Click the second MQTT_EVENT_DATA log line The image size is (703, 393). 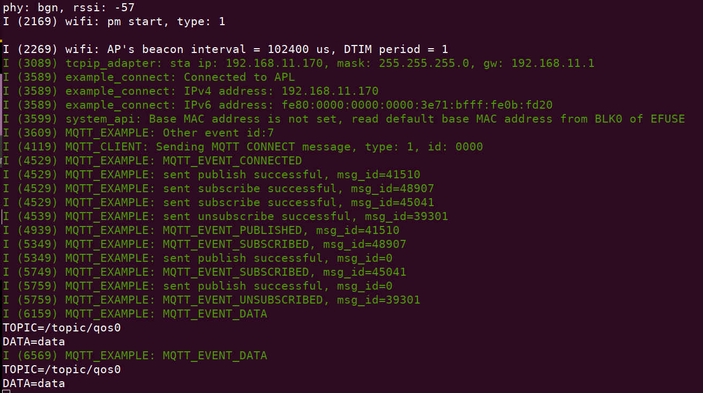click(135, 356)
